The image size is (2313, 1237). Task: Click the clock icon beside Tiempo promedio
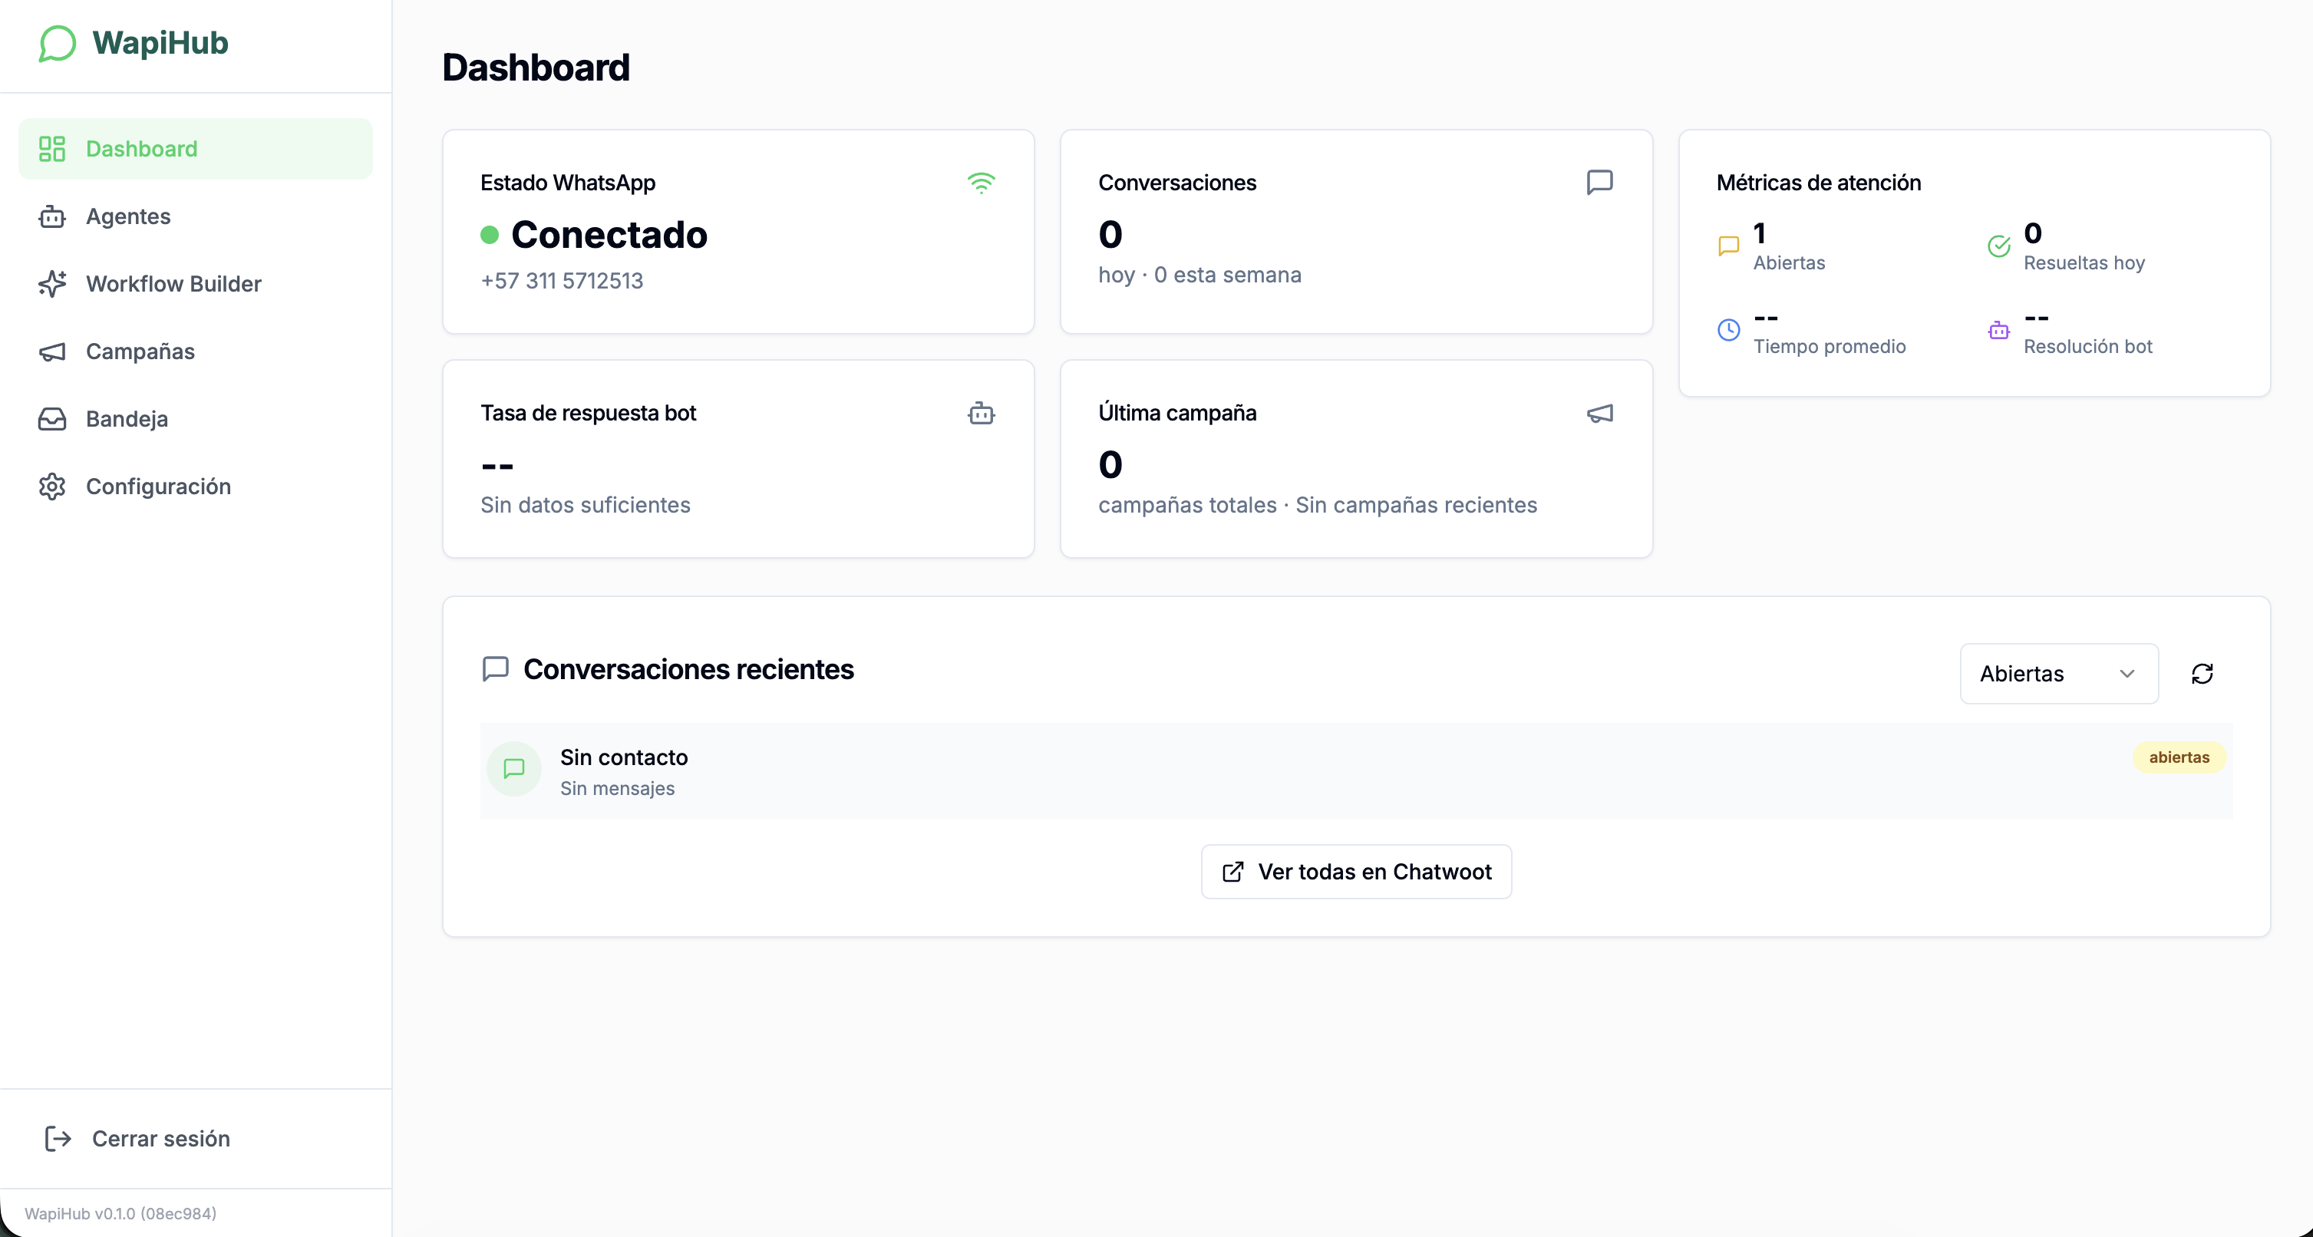coord(1728,330)
